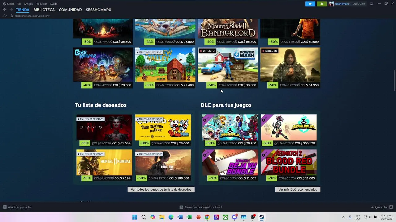Image resolution: width=396 pixels, height=222 pixels.
Task: Open Microsoft Word from the taskbar
Action: click(x=180, y=217)
